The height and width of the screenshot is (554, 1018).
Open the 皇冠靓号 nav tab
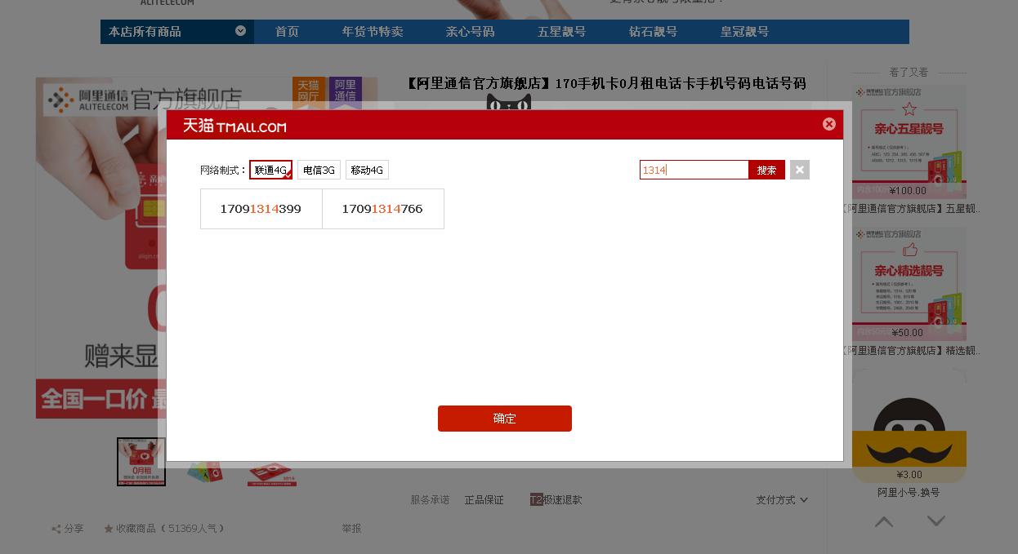pyautogui.click(x=744, y=32)
